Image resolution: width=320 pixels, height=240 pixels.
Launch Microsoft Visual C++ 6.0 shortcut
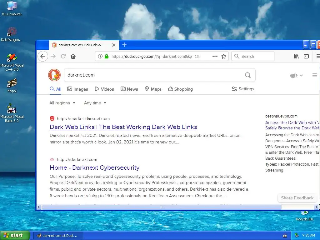pos(12,62)
